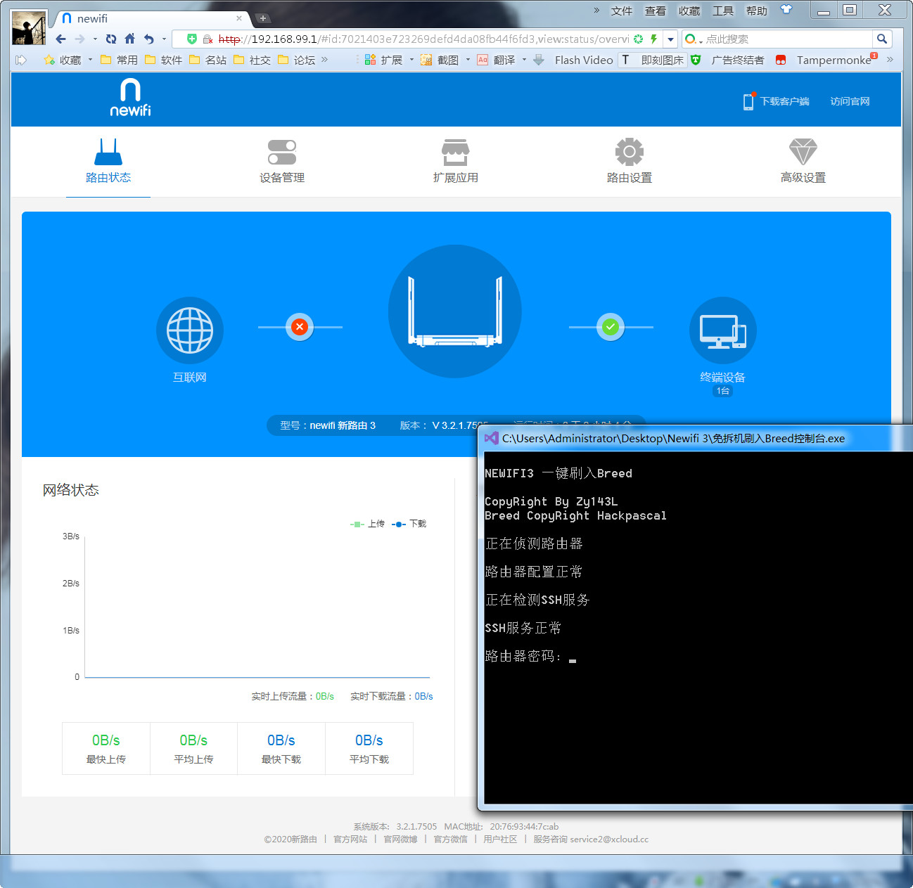Click the green shield security icon
The image size is (913, 888).
coord(192,39)
